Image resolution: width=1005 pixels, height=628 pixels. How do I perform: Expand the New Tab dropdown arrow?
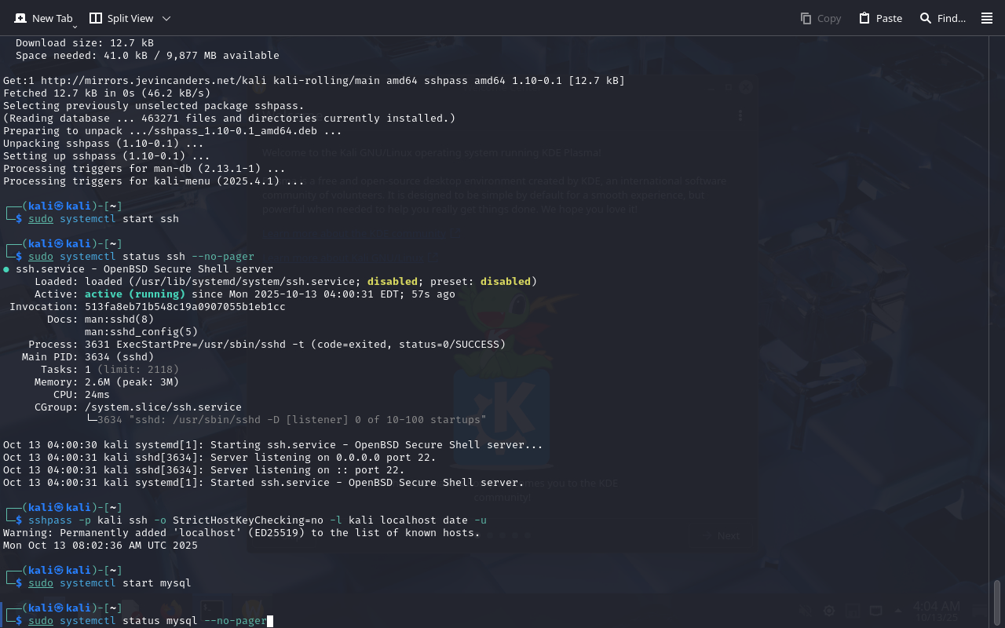click(x=75, y=27)
